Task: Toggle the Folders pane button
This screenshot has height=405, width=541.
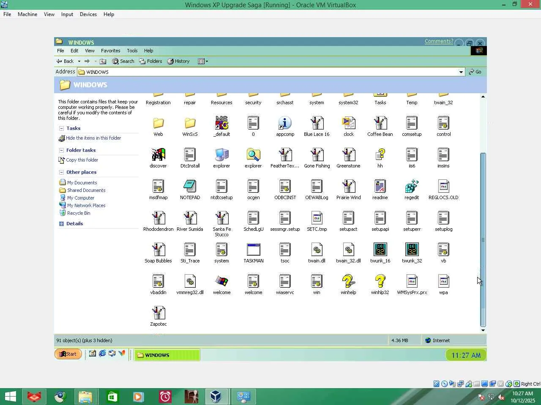Action: 150,61
